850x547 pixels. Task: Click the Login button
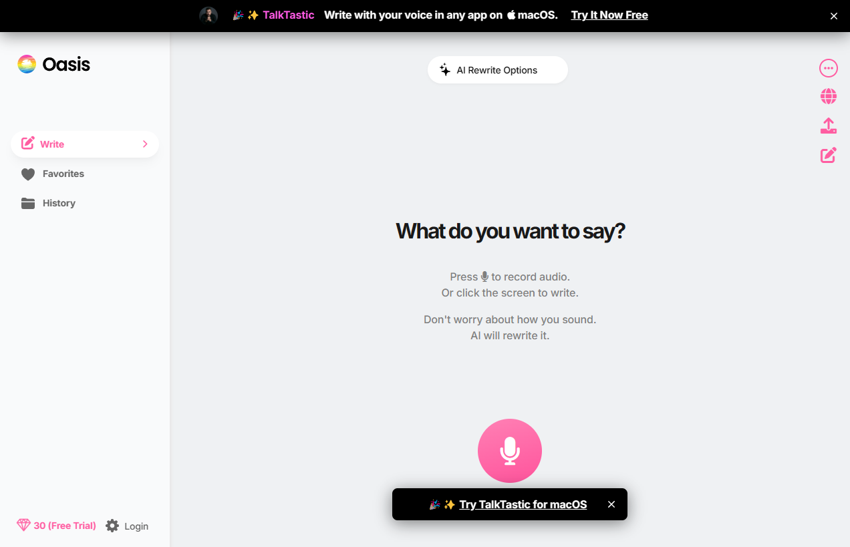pyautogui.click(x=136, y=526)
